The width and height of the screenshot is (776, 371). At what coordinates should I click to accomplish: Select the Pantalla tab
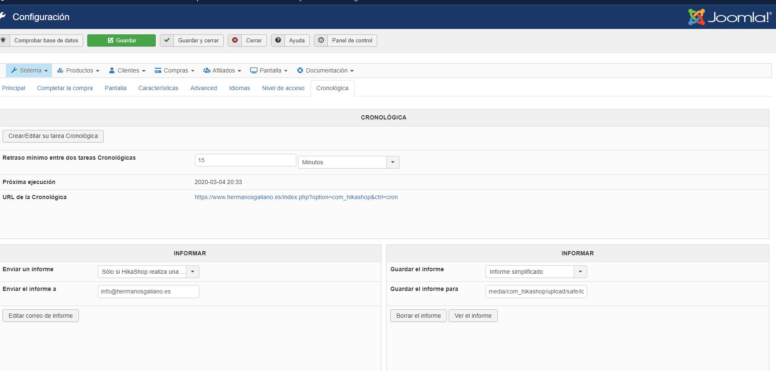click(x=115, y=88)
